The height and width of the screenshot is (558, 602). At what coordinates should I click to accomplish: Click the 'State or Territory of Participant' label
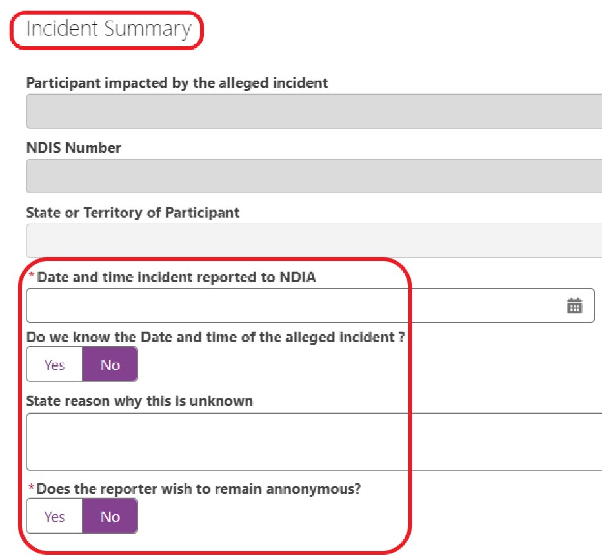tap(132, 213)
